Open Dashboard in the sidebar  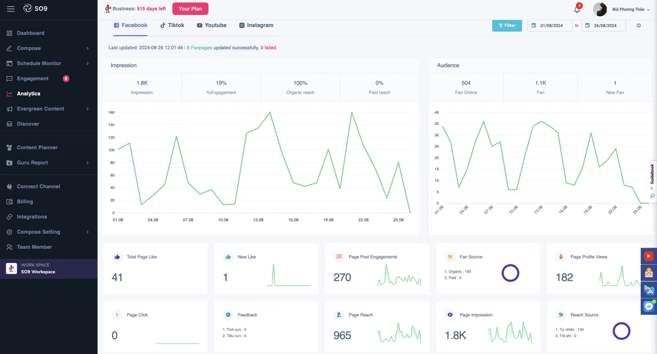31,33
